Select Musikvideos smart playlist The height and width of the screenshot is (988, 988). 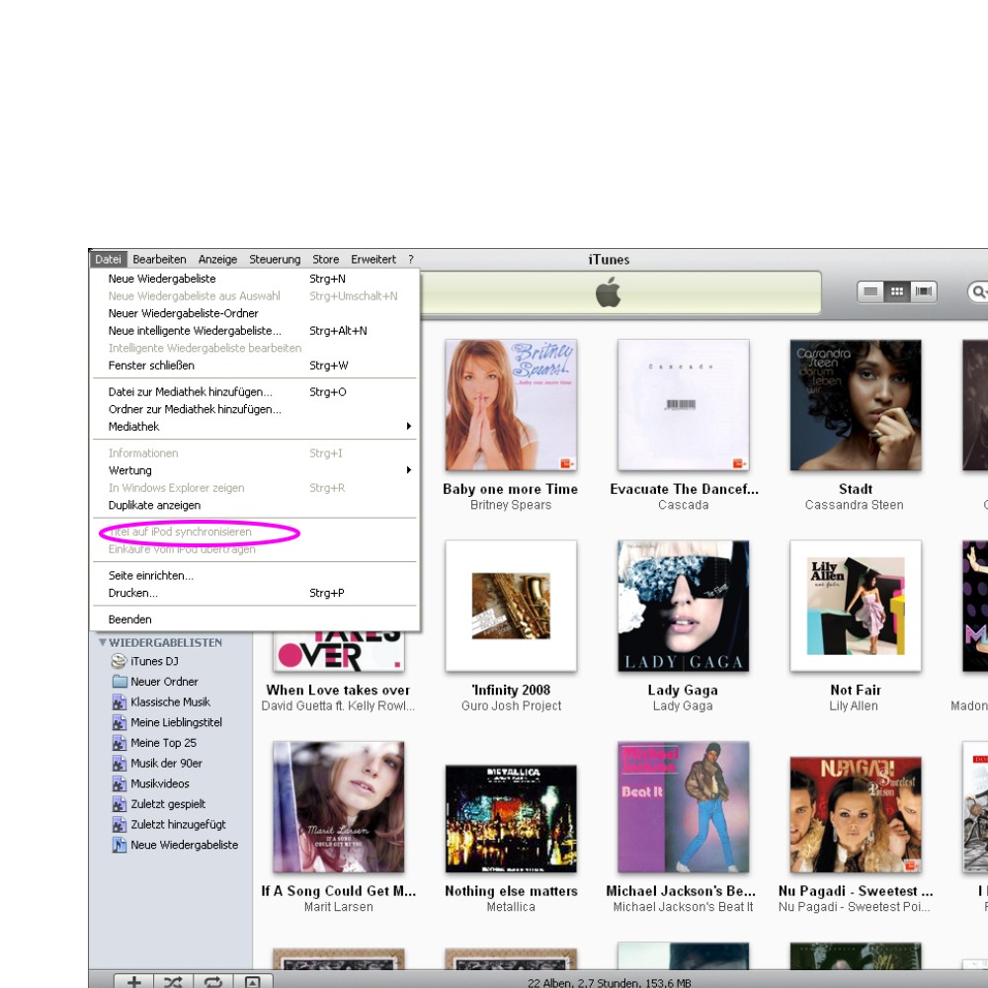(x=150, y=783)
